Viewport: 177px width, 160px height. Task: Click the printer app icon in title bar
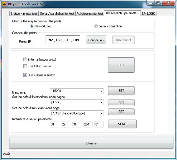4,4
